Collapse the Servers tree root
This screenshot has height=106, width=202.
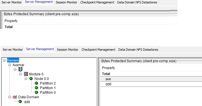tap(4, 60)
